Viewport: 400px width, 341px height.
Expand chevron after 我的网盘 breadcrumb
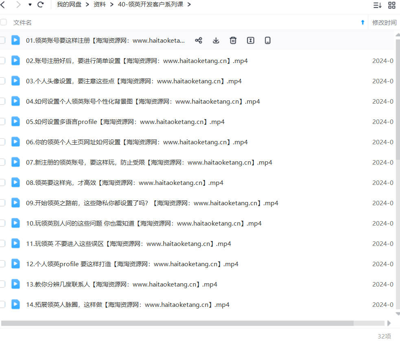click(x=87, y=4)
